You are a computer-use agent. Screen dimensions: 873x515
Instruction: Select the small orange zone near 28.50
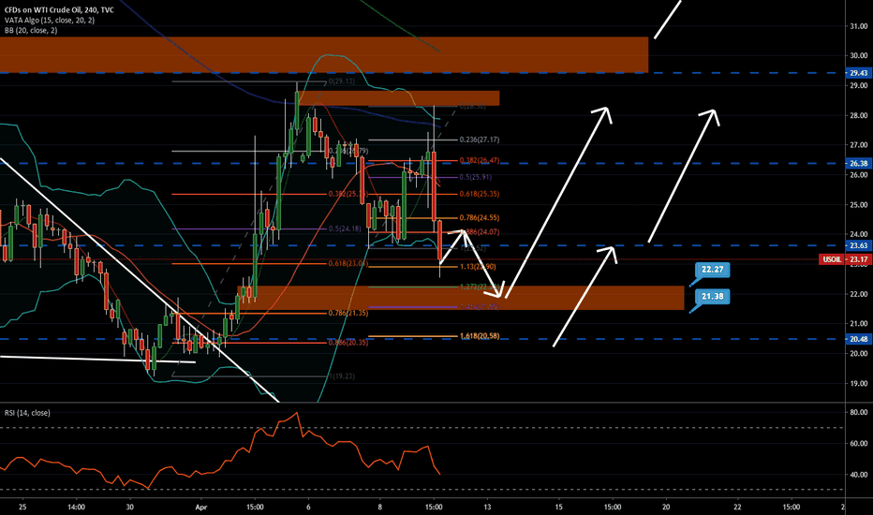[399, 98]
